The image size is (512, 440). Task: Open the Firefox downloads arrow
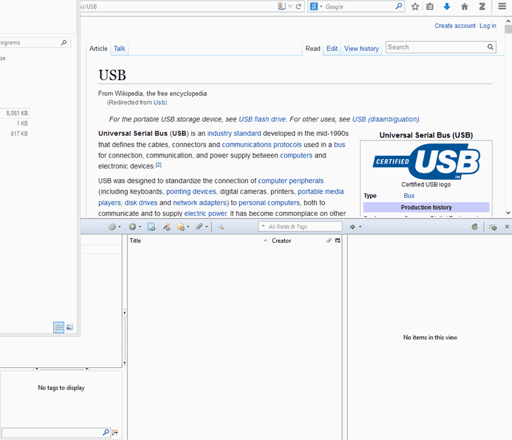coord(447,7)
